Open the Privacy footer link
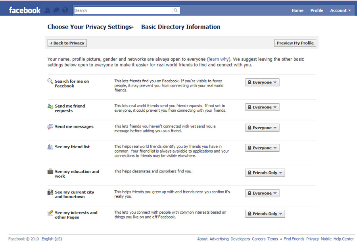The width and height of the screenshot is (357, 244). coord(313,239)
